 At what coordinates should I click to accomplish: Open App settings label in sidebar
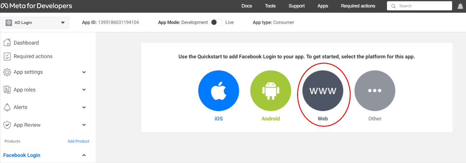pos(28,72)
